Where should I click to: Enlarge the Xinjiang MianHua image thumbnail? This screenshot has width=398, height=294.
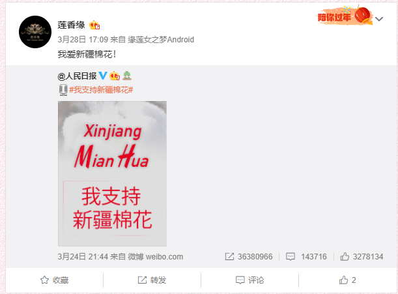tap(112, 173)
